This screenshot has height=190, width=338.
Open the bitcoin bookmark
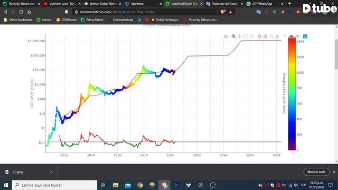tap(44, 20)
